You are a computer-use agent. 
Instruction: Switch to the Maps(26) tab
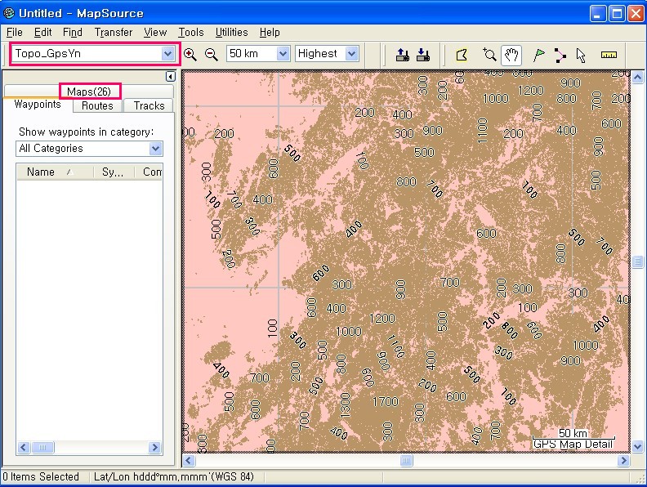89,92
